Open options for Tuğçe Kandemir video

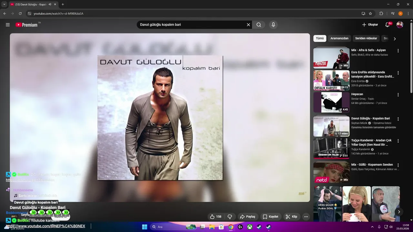[x=398, y=141]
